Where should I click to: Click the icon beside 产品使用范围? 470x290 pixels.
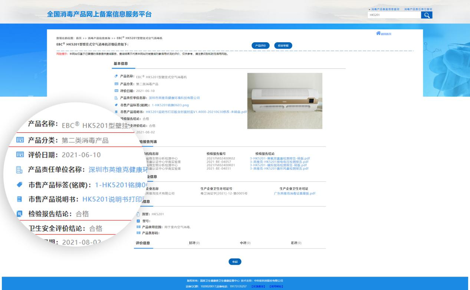pos(138,227)
